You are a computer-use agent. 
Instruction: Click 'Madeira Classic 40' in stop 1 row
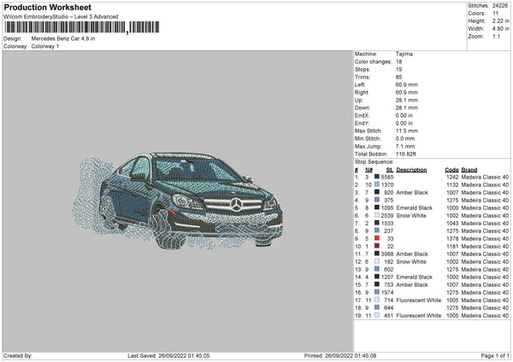[x=485, y=177]
